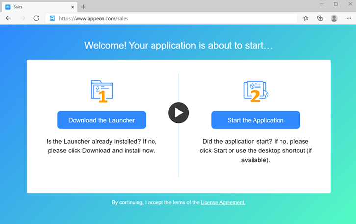Open the user profile avatar
Viewport: 356px width, 224px height.
334,18
